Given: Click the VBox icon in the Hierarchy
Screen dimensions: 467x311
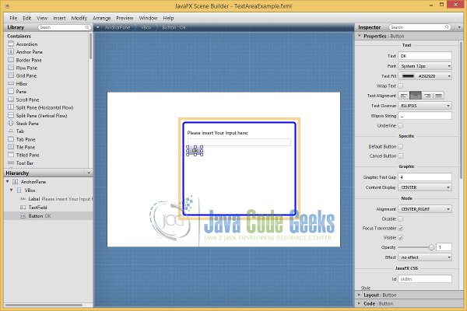Looking at the screenshot, I should [19, 190].
